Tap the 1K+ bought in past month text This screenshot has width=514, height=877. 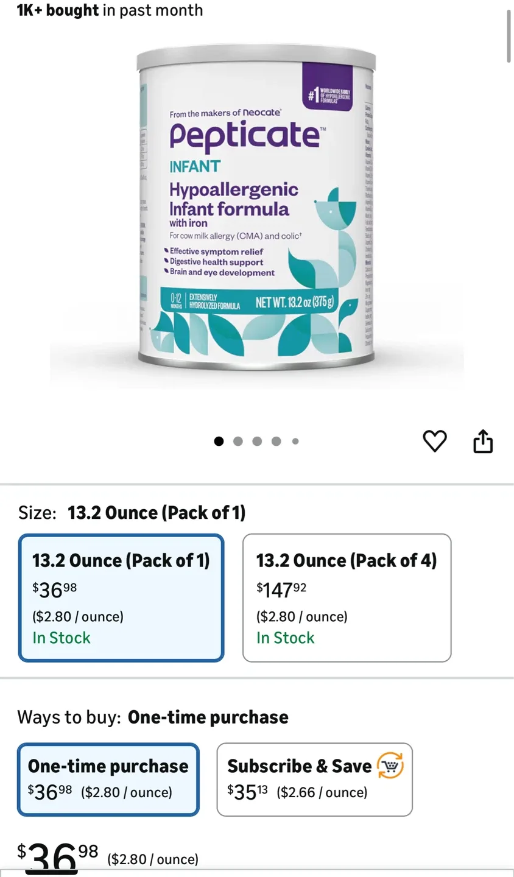coord(110,10)
